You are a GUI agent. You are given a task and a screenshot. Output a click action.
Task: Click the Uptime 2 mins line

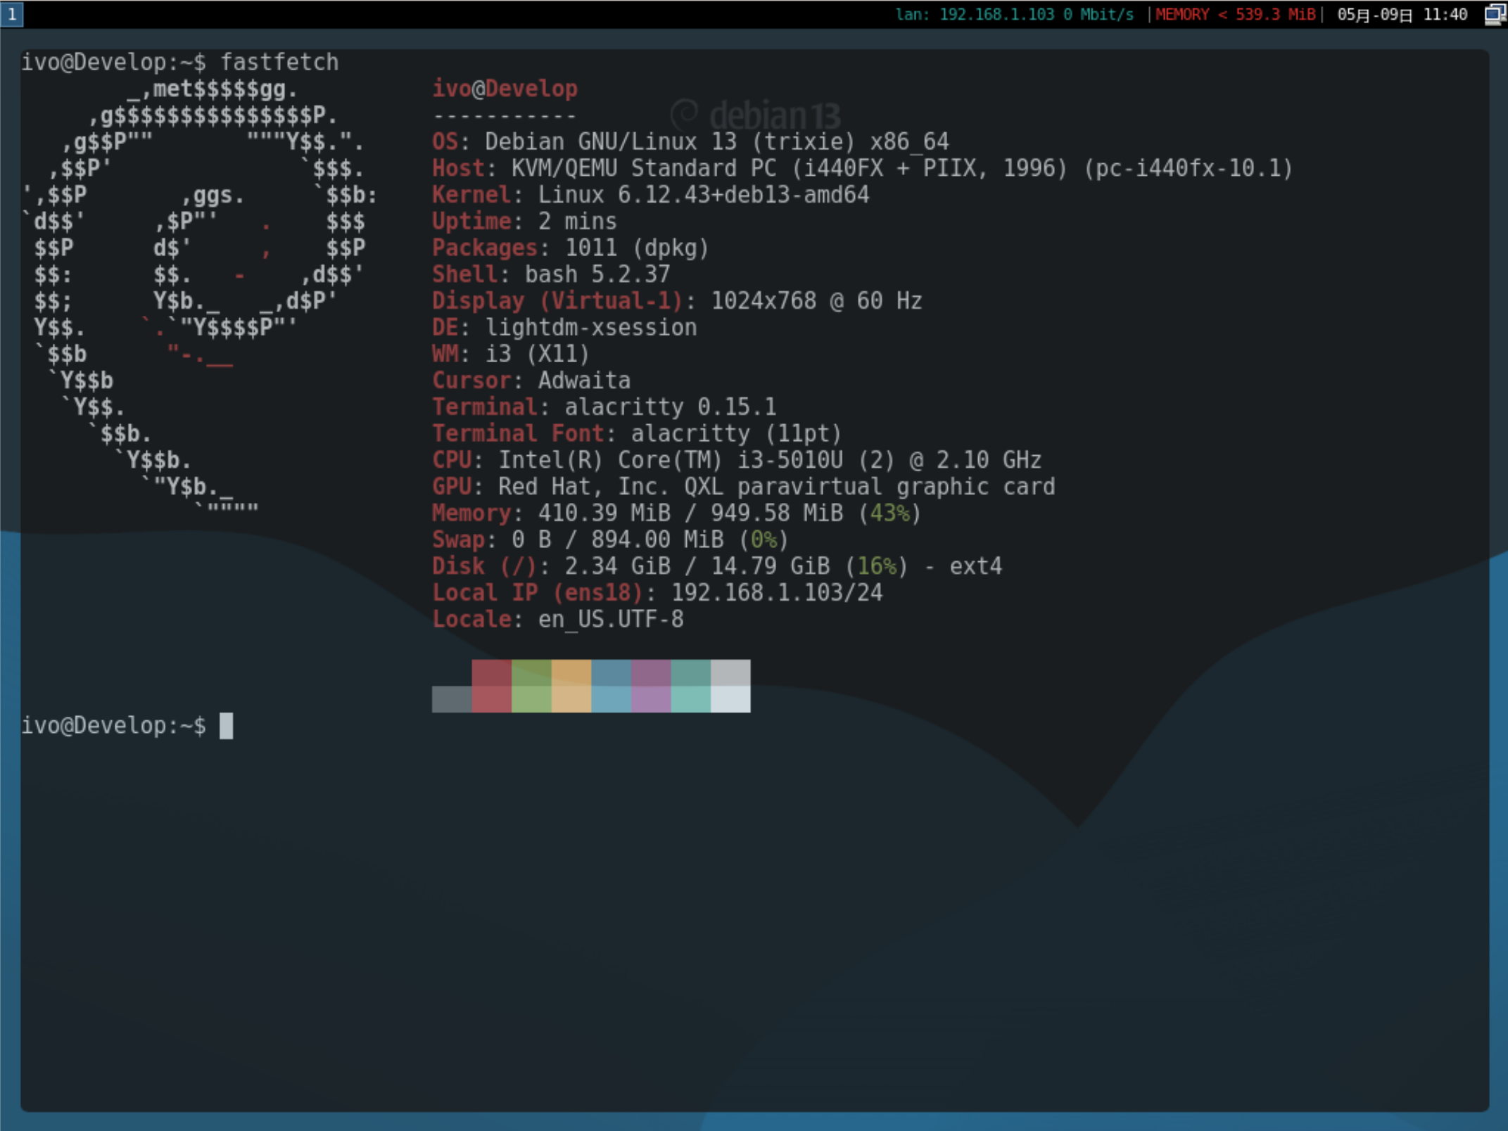coord(524,222)
